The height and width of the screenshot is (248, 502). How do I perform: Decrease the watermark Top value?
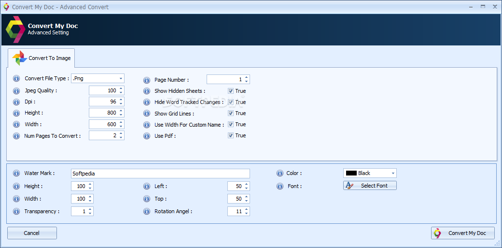246,201
